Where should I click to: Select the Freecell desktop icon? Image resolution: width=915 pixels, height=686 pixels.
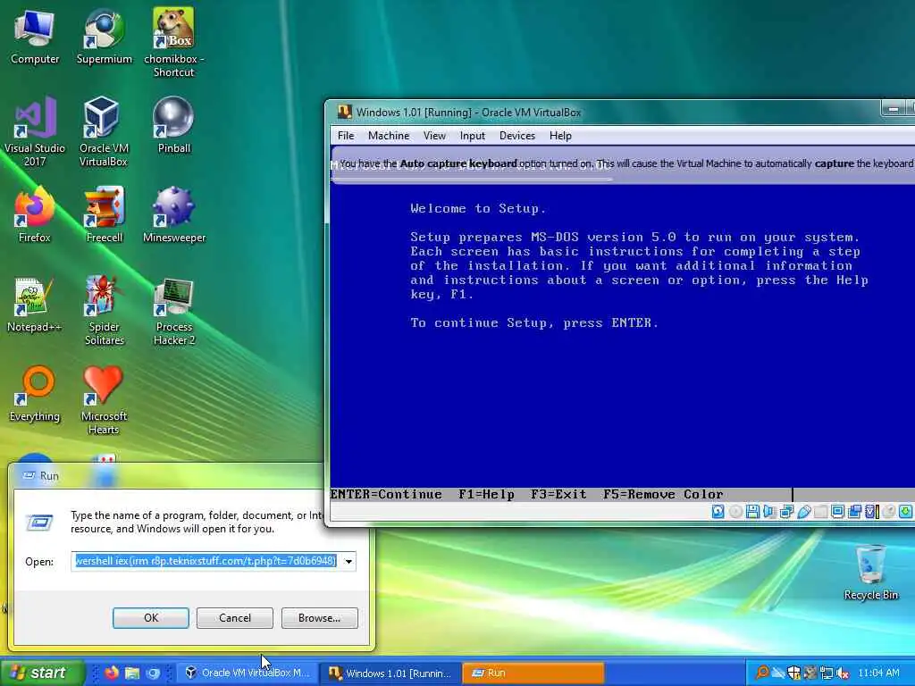tap(104, 214)
